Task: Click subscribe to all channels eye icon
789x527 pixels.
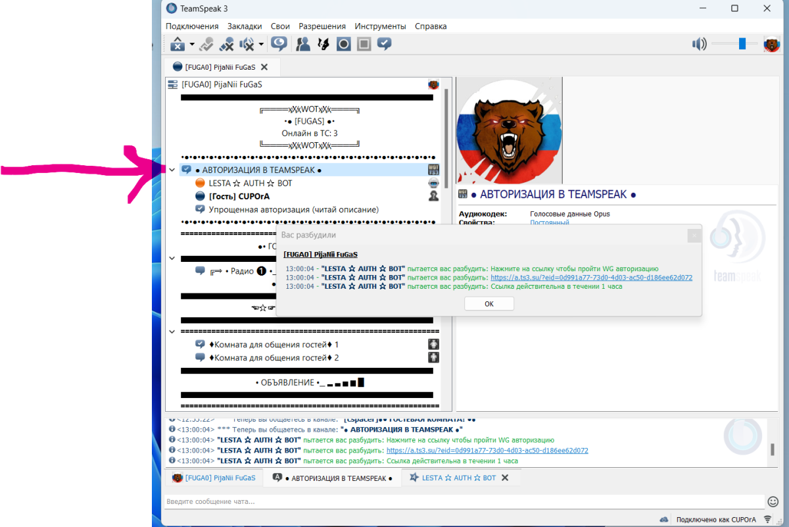Action: (279, 44)
